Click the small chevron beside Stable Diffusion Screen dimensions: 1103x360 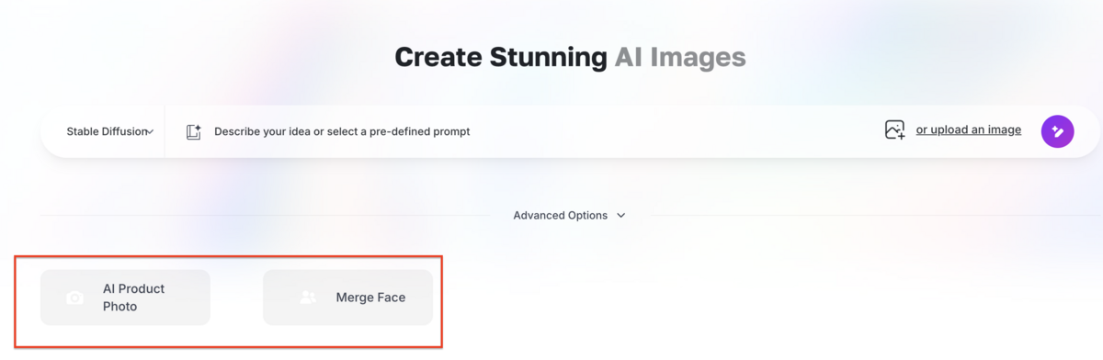pyautogui.click(x=150, y=132)
